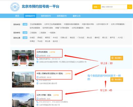The image size is (133, 107).
Task: Filter location by 朝阳区
Action: coord(48,38)
